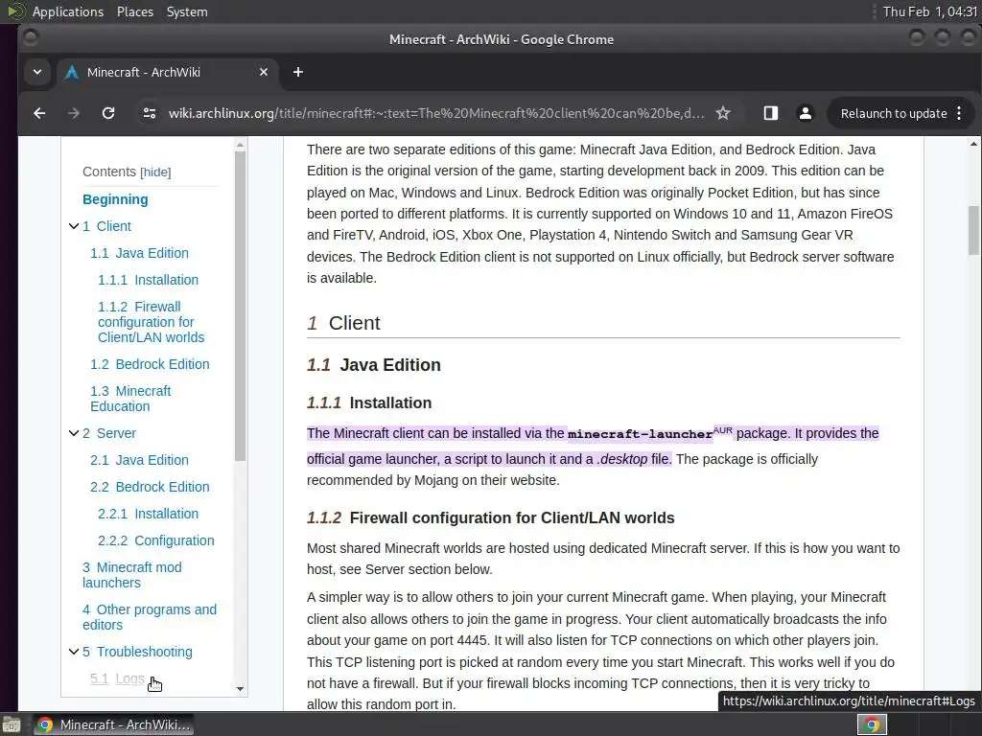This screenshot has width=982, height=736.
Task: Open the tab search dropdown
Action: coord(37,72)
